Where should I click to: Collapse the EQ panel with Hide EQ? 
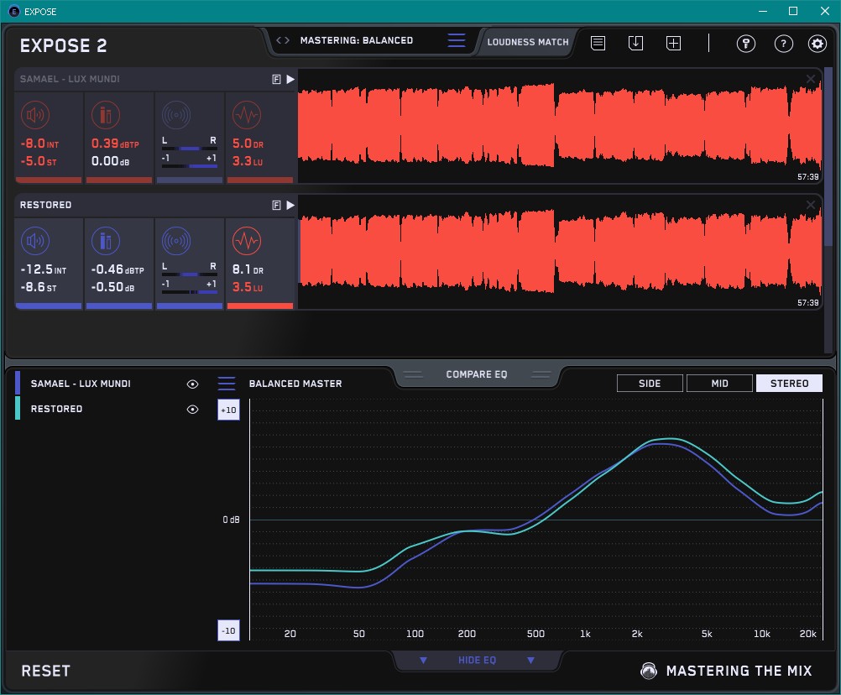coord(477,661)
